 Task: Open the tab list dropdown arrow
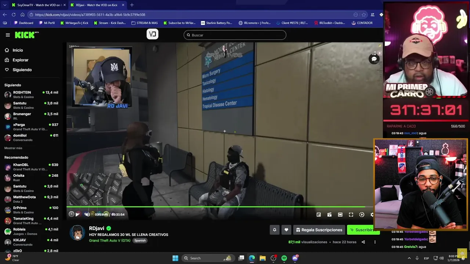click(5, 5)
